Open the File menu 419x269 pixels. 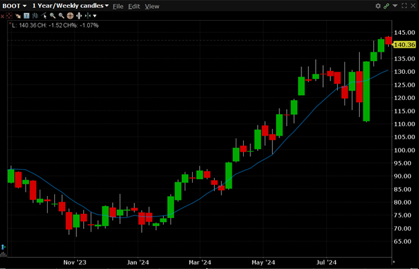click(118, 6)
